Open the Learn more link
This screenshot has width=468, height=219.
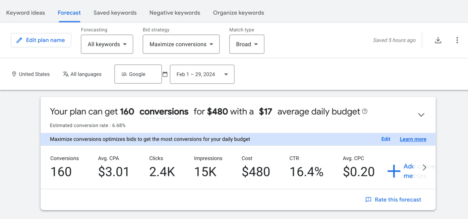pos(413,139)
